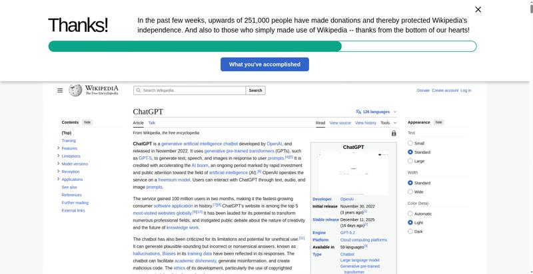Open the Tools dropdown menu
The width and height of the screenshot is (533, 274).
(388, 123)
